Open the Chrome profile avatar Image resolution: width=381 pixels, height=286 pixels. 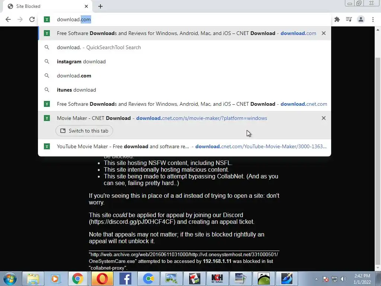[x=361, y=19]
